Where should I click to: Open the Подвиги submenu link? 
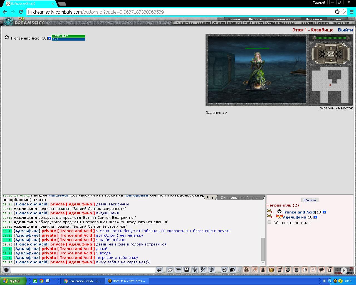[x=234, y=23]
